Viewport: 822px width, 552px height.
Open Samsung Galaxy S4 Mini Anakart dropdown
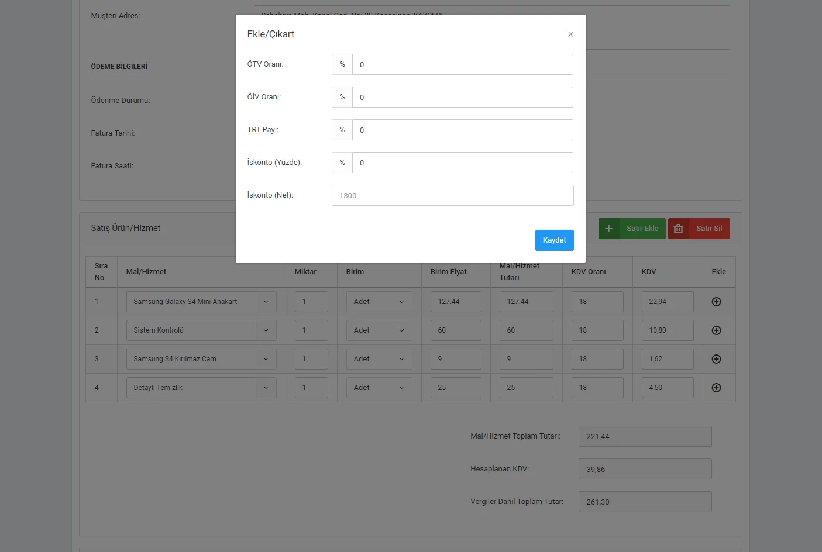[x=266, y=302]
